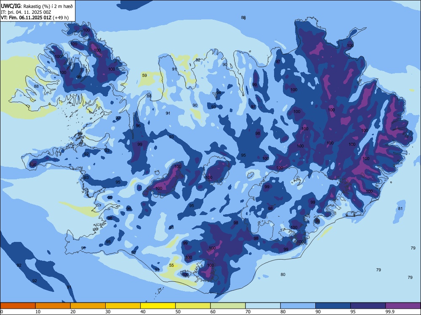Click the legend label 20
The width and height of the screenshot is (421, 315).
pyautogui.click(x=73, y=312)
